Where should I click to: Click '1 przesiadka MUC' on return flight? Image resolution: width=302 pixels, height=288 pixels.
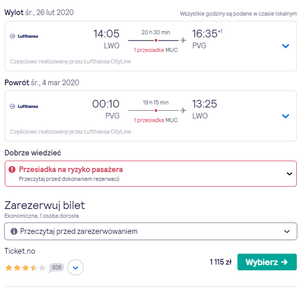pyautogui.click(x=156, y=120)
